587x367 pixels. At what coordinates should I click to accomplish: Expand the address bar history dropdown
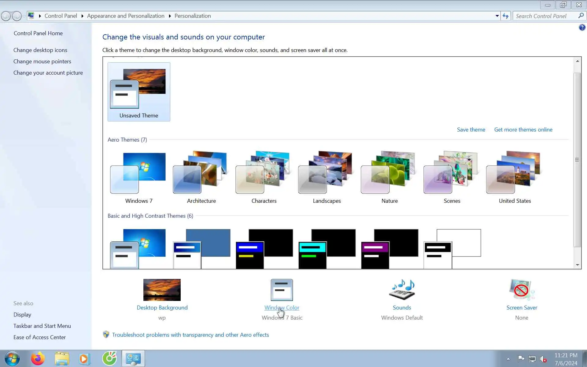click(x=497, y=16)
